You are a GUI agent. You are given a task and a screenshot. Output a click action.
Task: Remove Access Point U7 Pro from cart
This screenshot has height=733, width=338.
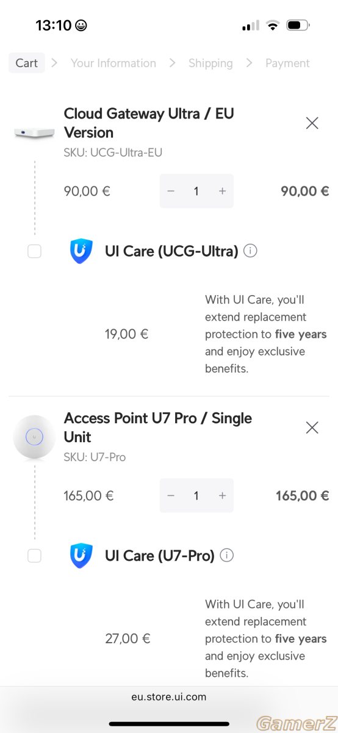click(312, 428)
